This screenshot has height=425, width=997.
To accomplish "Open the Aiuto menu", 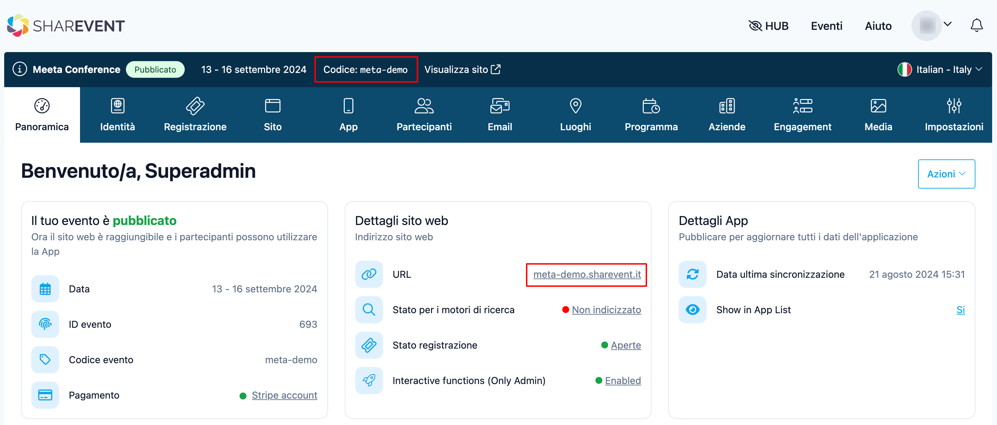I will 878,26.
